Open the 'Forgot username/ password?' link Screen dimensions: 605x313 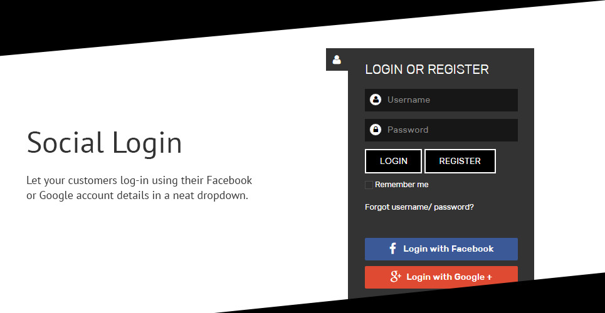pyautogui.click(x=419, y=207)
